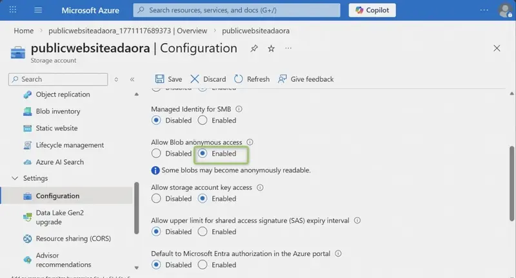Viewport: 516px width, 278px height.
Task: Go to Home breadcrumb
Action: [x=24, y=31]
